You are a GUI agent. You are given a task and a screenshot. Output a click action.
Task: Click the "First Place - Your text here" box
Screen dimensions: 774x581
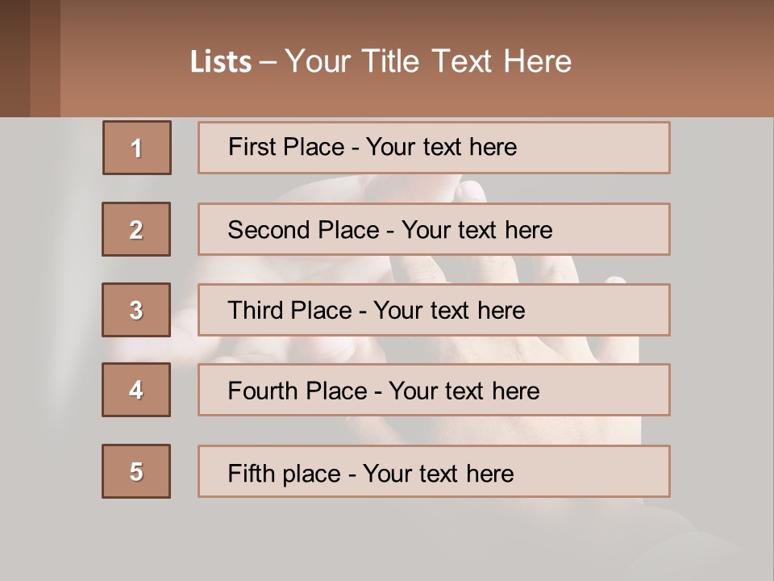click(434, 148)
